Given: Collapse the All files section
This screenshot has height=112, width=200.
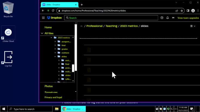Looking at the screenshot, I should click(42, 33).
